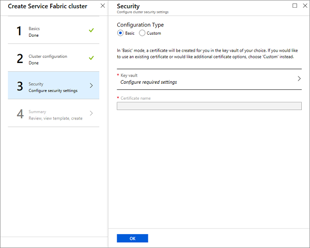Click the Security blade title
310x248 pixels.
point(129,6)
